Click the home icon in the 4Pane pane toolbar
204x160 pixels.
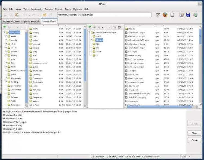coord(115,27)
